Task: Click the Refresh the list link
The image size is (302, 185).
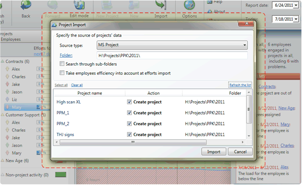Action: pyautogui.click(x=240, y=85)
